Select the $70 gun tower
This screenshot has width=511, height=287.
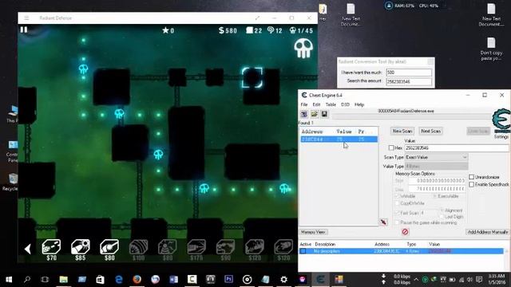tap(51, 250)
